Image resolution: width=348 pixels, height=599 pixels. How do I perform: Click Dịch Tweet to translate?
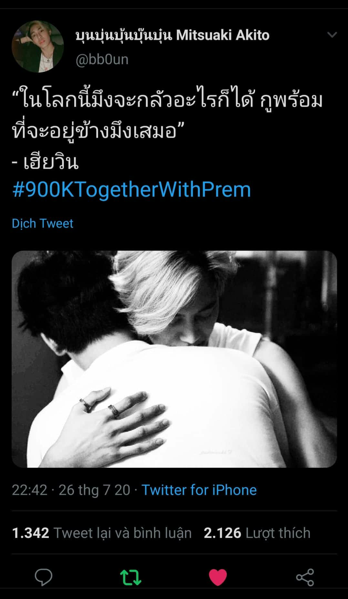click(43, 223)
